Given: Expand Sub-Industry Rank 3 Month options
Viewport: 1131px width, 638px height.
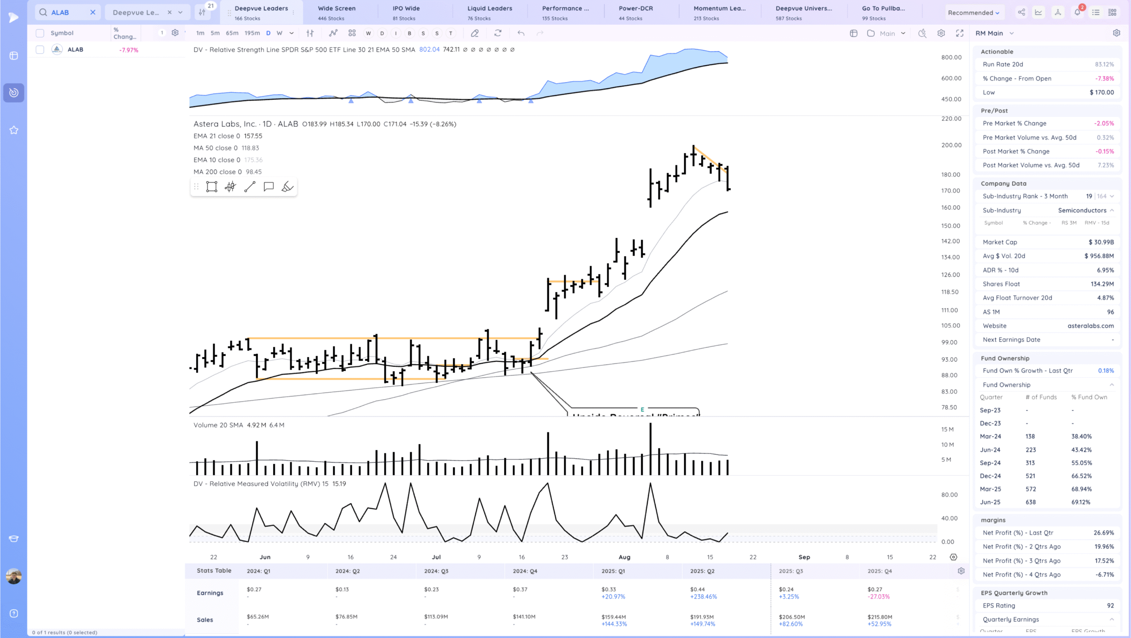Looking at the screenshot, I should (x=1112, y=196).
